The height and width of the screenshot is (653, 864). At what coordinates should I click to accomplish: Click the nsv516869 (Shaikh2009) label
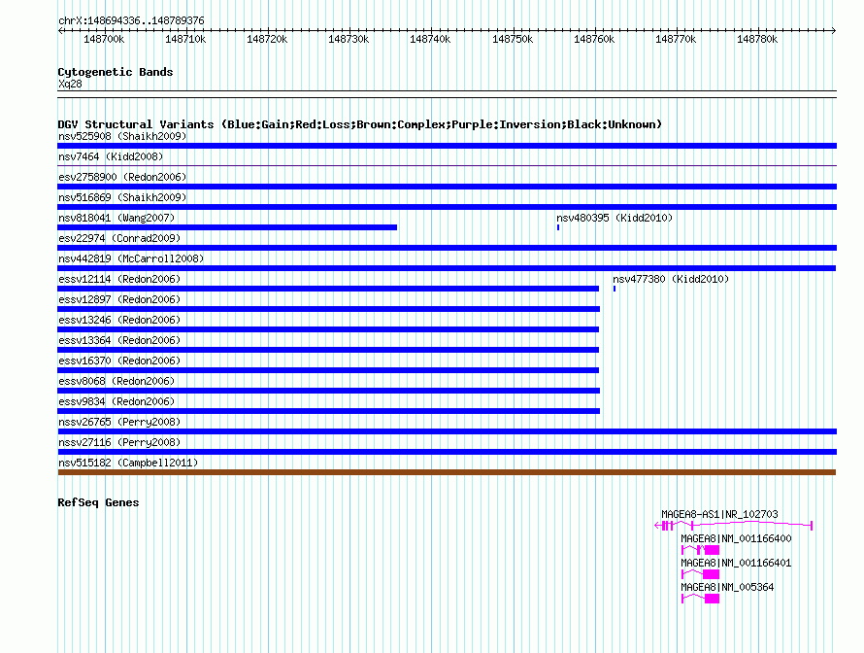click(x=122, y=197)
